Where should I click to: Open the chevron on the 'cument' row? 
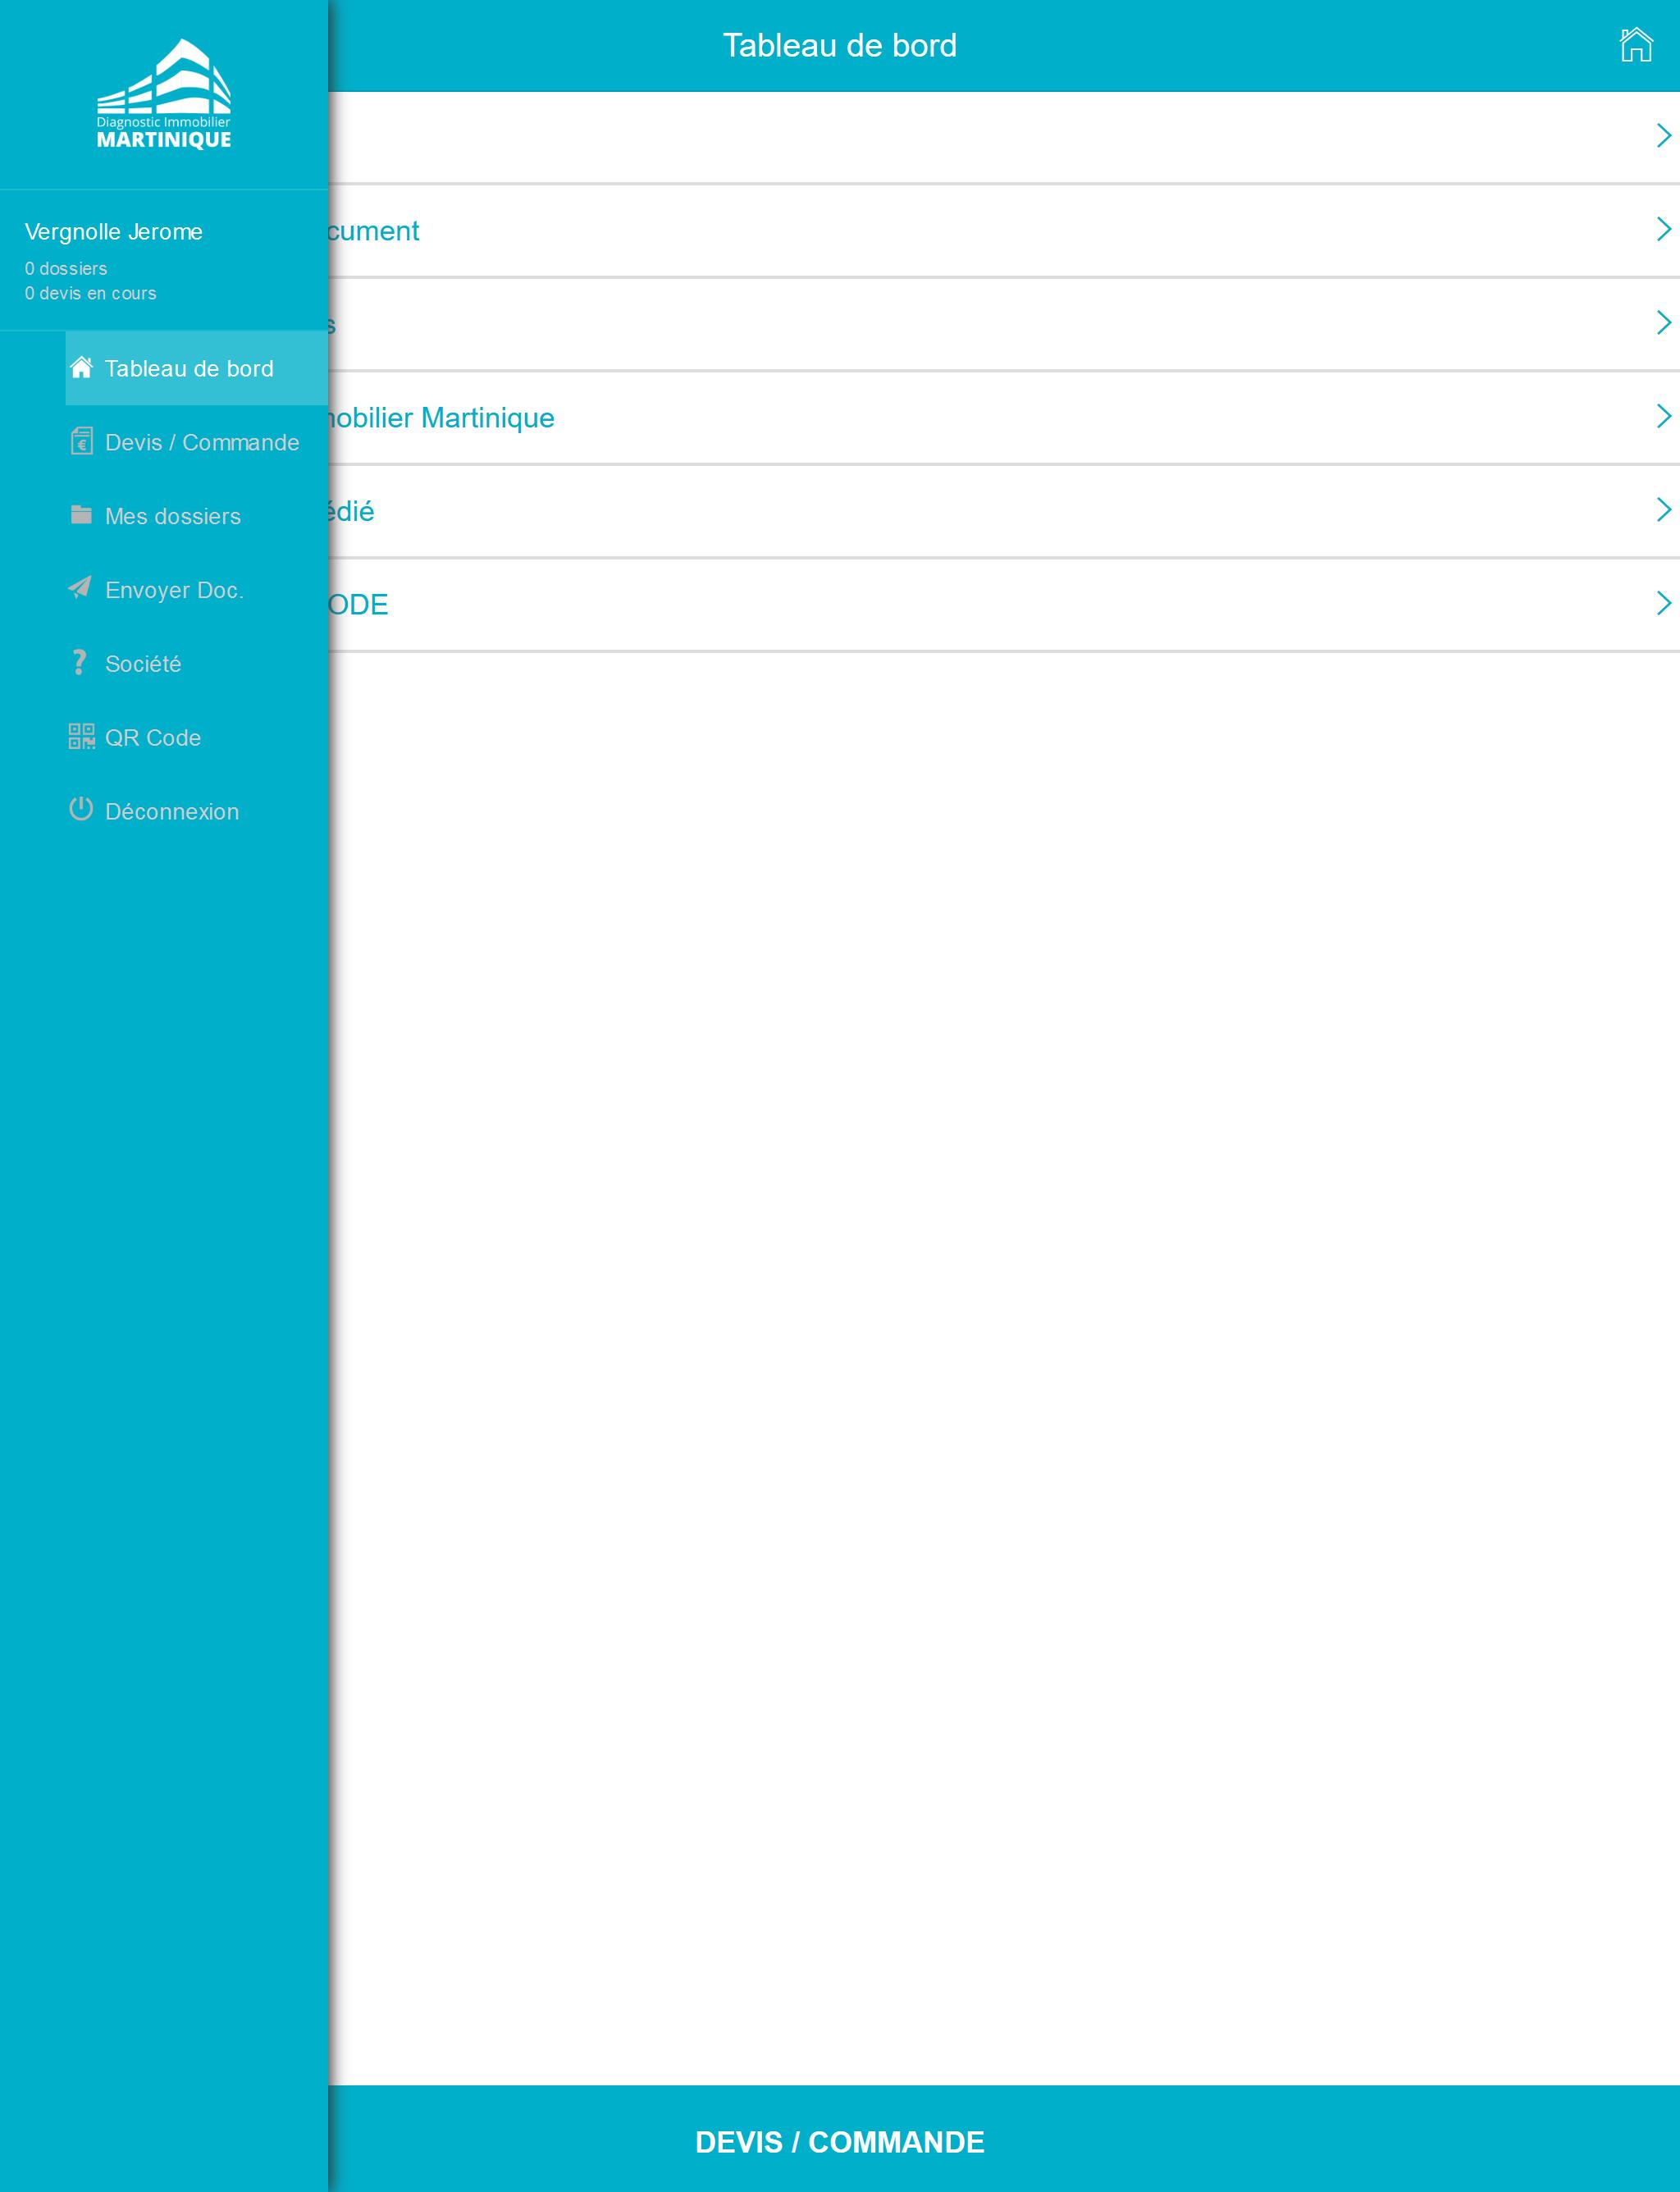(x=1664, y=229)
